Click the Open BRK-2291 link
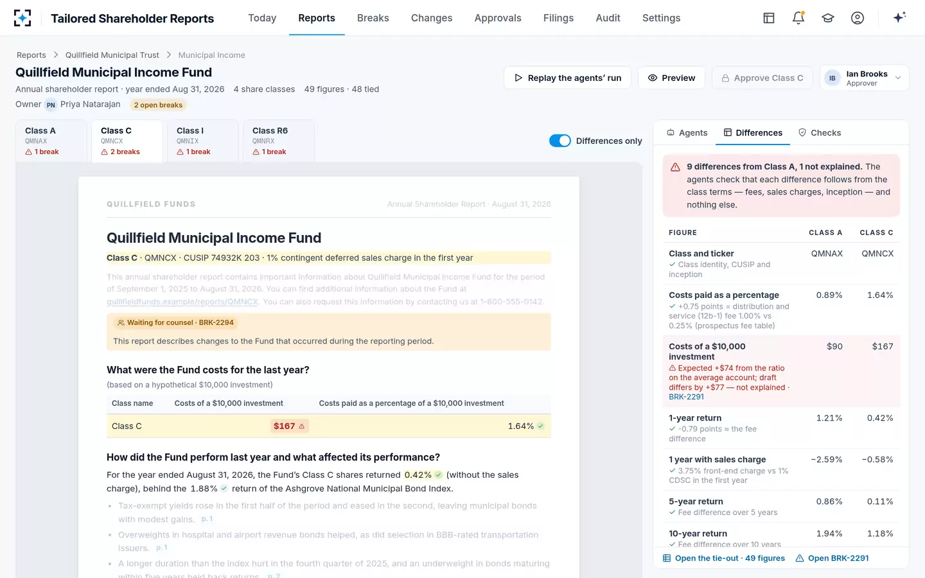 click(x=832, y=558)
